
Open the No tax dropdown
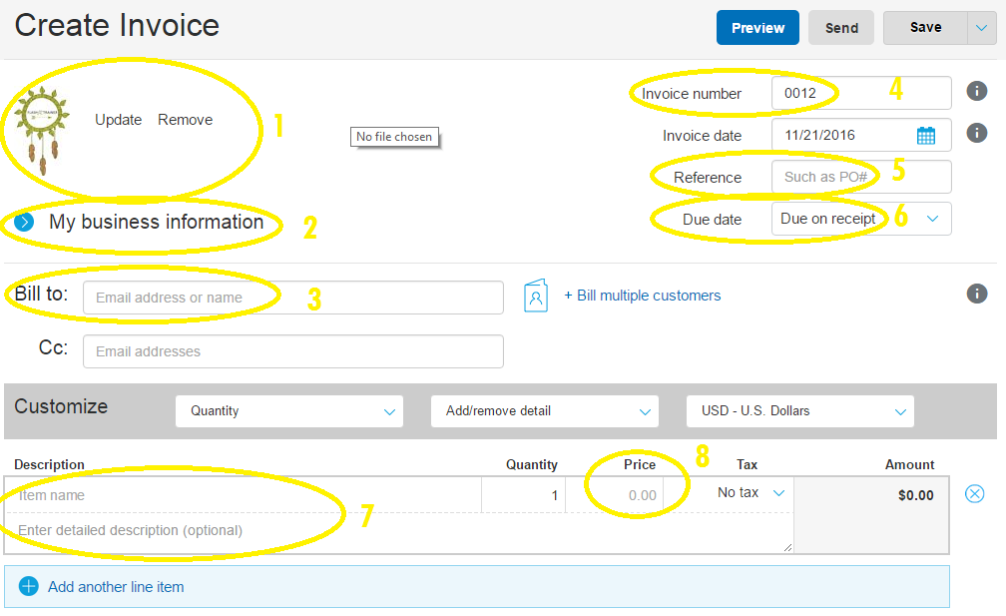click(751, 493)
